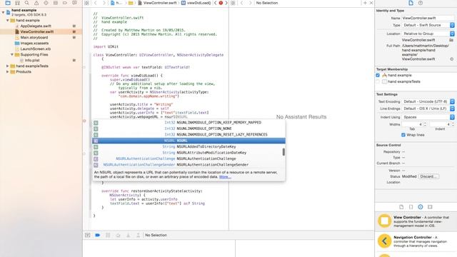Open the Test navigator diamond icon
This screenshot has width=457, height=257.
click(x=46, y=3)
